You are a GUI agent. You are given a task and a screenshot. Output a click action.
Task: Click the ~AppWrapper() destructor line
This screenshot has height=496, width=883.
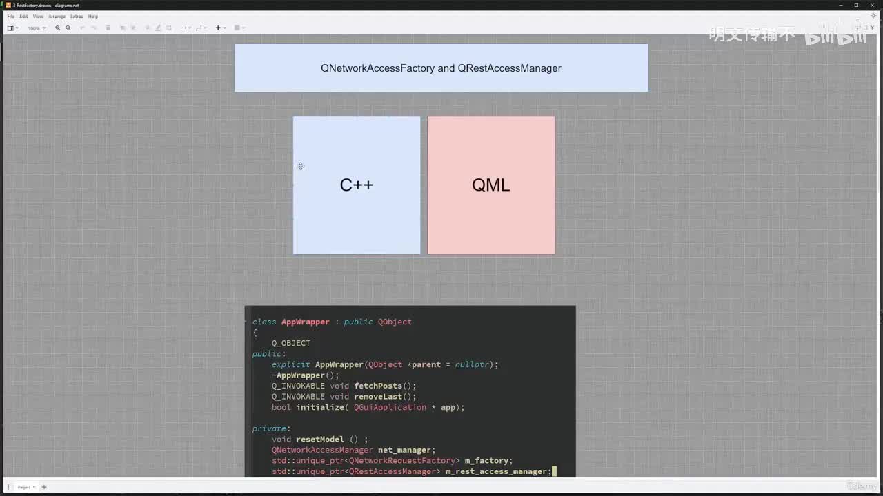point(306,375)
